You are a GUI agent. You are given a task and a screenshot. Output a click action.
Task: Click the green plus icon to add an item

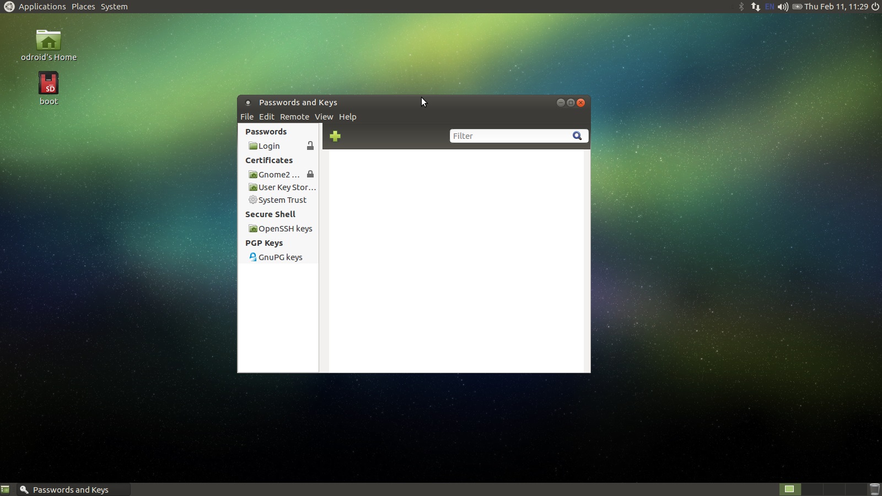coord(335,136)
